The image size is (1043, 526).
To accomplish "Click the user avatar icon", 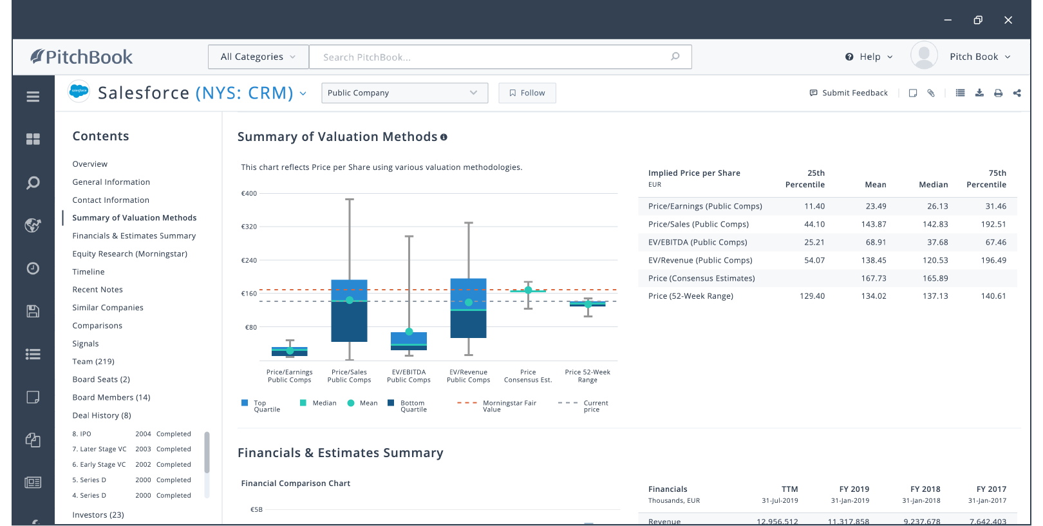I will [x=924, y=56].
